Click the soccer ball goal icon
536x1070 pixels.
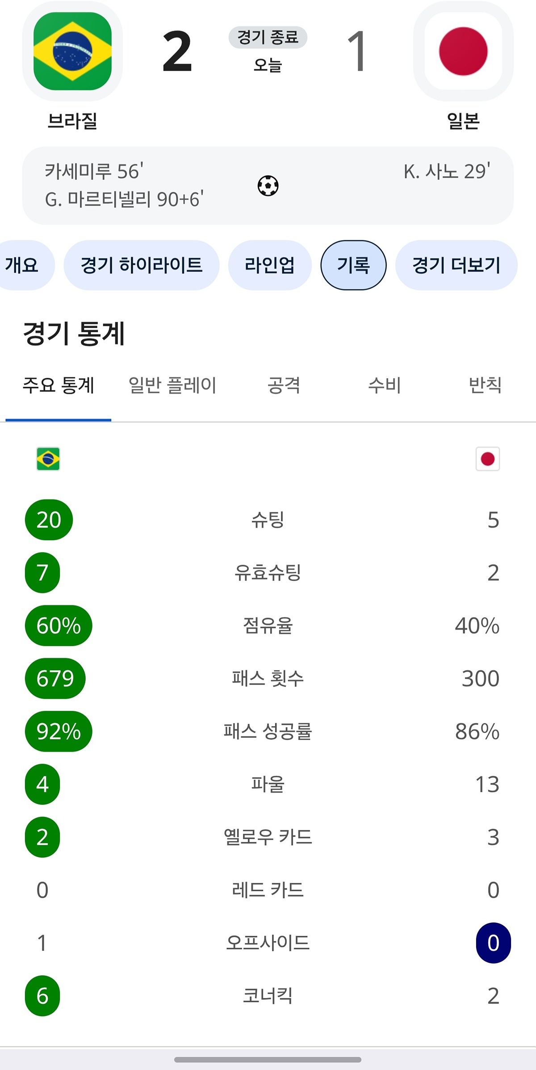tap(268, 186)
